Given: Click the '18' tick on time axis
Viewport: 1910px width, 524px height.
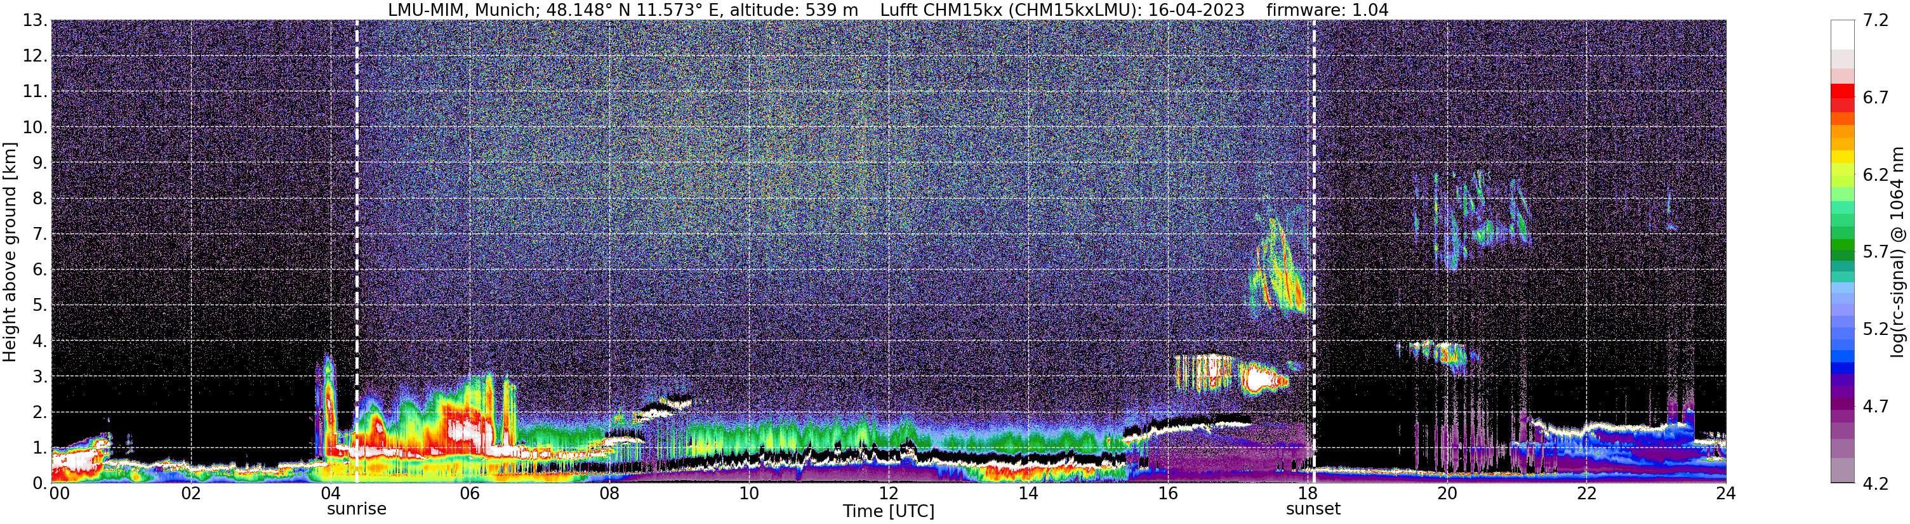Looking at the screenshot, I should coord(1307,494).
